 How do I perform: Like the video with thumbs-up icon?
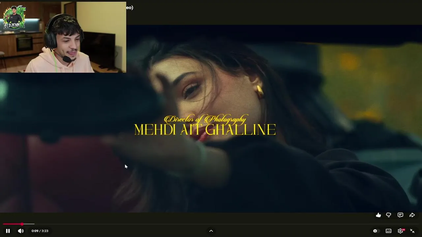378,215
